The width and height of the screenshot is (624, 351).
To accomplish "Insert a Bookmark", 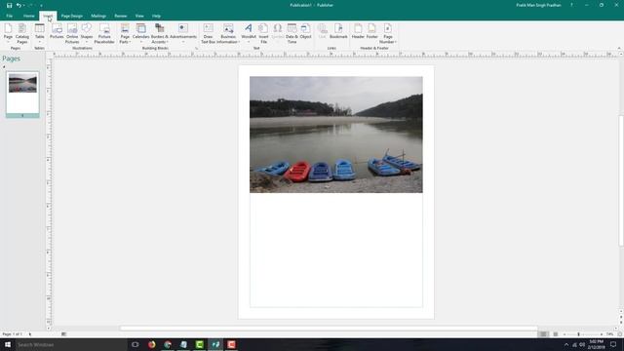I will [x=338, y=31].
